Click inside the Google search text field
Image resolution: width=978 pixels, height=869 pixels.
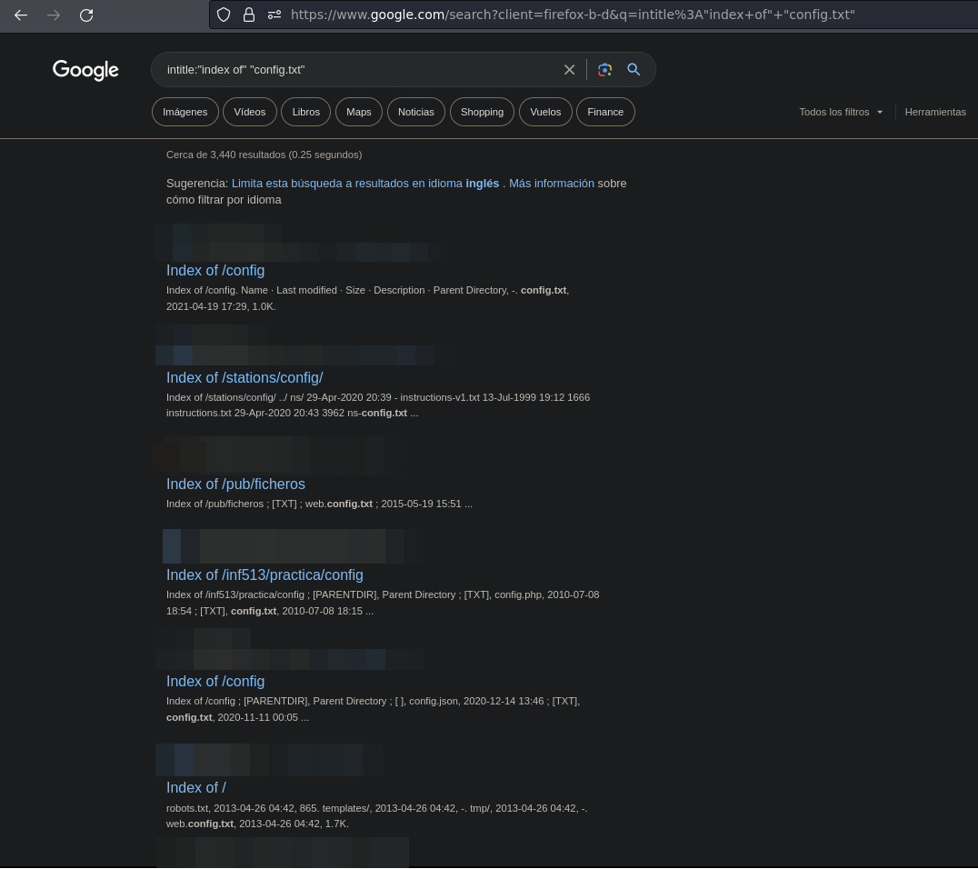(x=364, y=70)
